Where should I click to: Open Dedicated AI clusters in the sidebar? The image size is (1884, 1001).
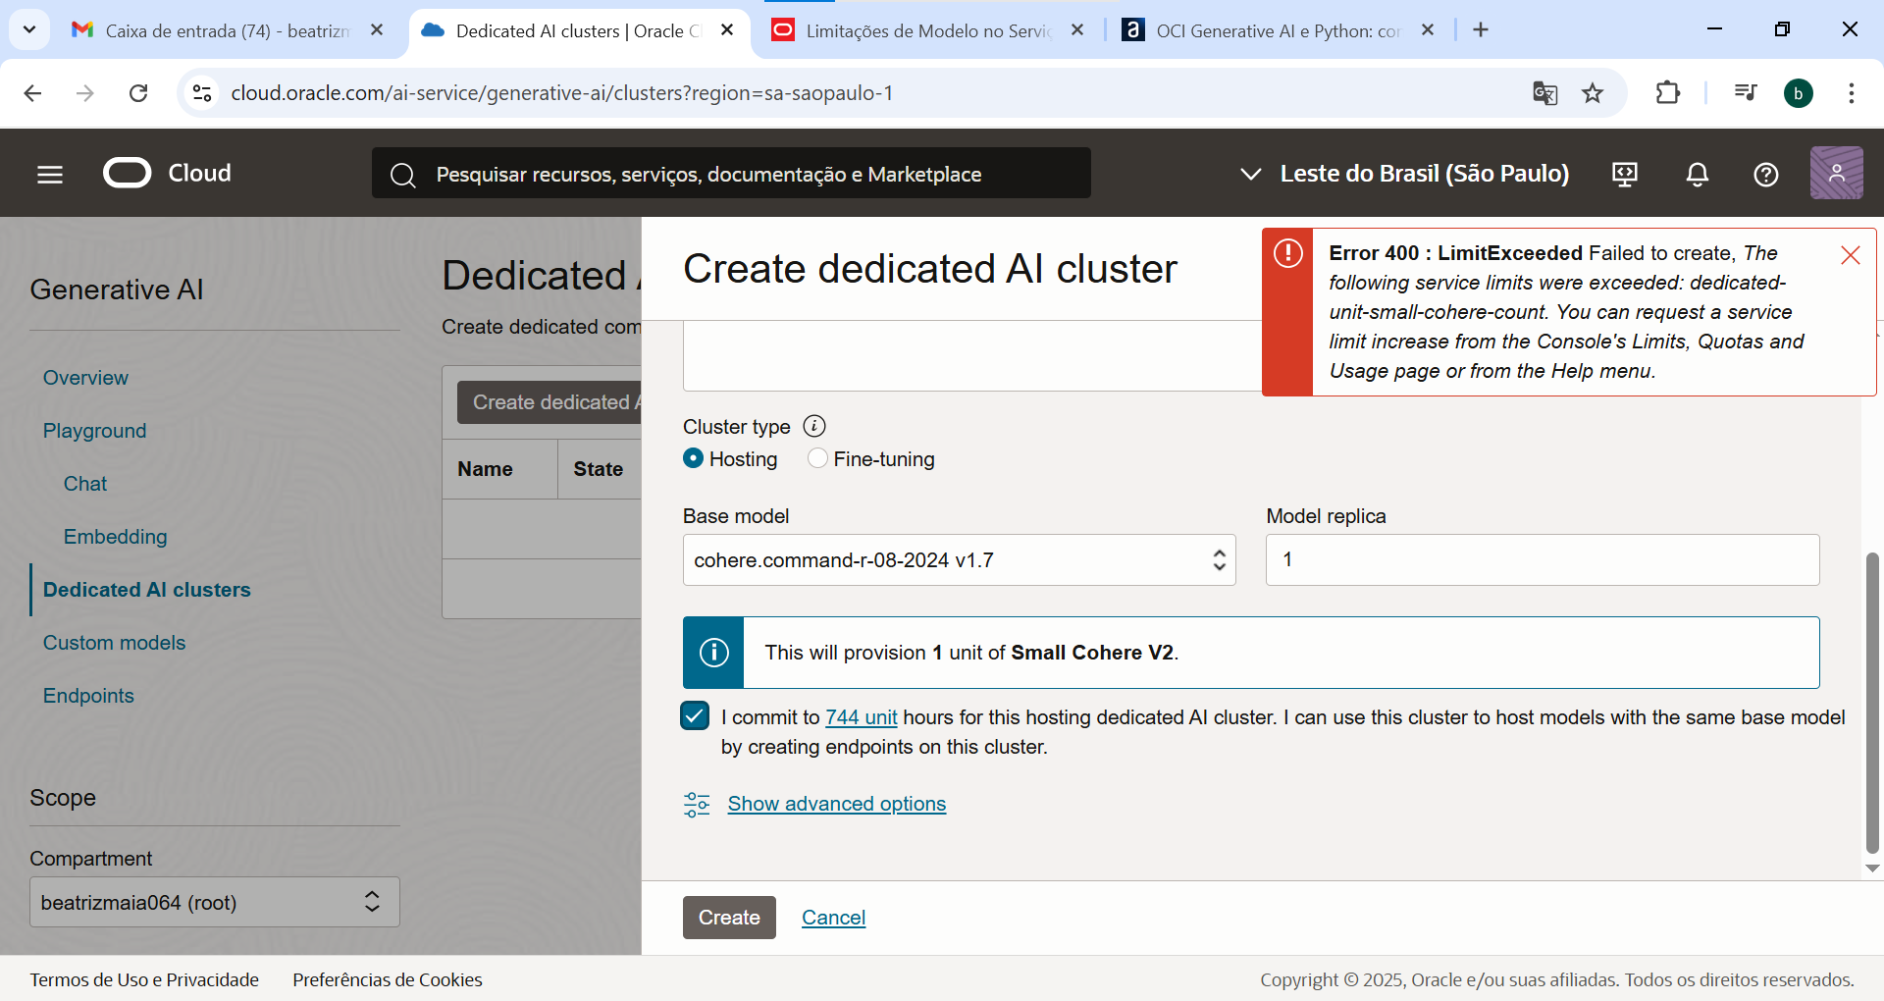point(146,590)
